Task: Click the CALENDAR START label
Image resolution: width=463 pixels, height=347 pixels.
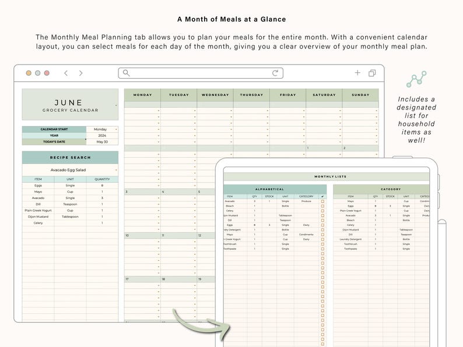Action: (54, 129)
